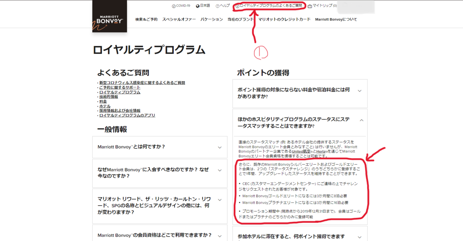
Task: Click the ヘルプ link text
Action: pyautogui.click(x=225, y=6)
